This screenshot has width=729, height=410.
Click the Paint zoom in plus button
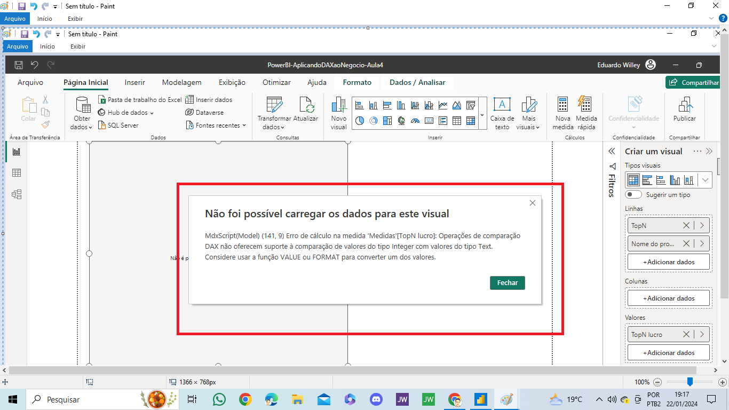click(723, 382)
